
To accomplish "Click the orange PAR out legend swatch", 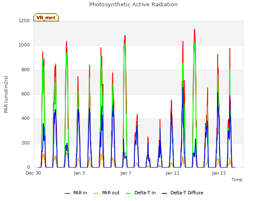I will point(96,193).
